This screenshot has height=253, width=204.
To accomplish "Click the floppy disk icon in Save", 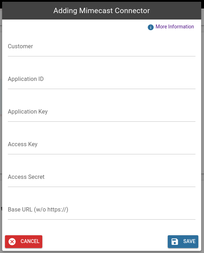I will tap(175, 242).
